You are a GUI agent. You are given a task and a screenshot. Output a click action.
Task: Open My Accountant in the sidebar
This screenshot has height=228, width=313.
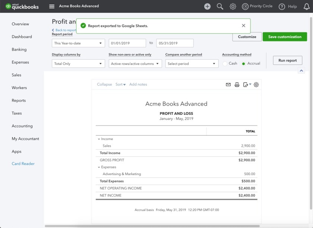tap(25, 139)
